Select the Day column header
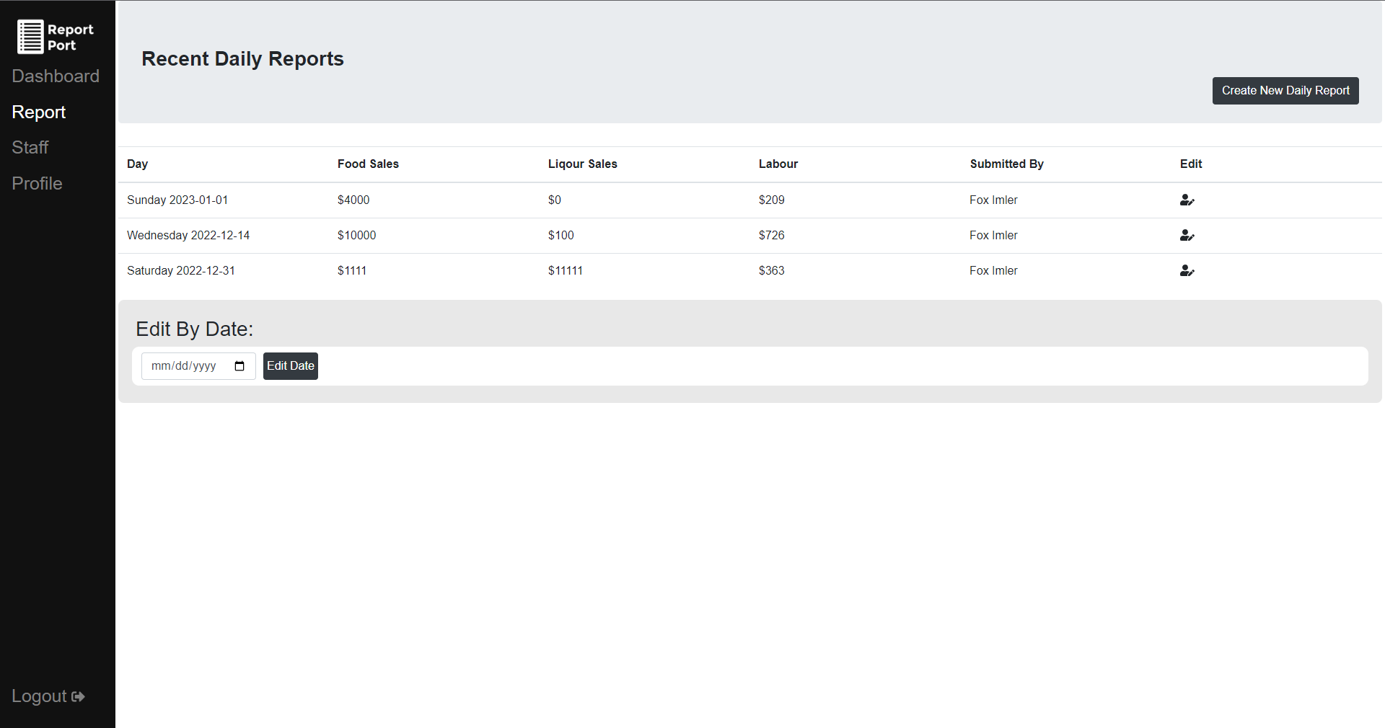Viewport: 1385px width, 728px height. (x=137, y=164)
